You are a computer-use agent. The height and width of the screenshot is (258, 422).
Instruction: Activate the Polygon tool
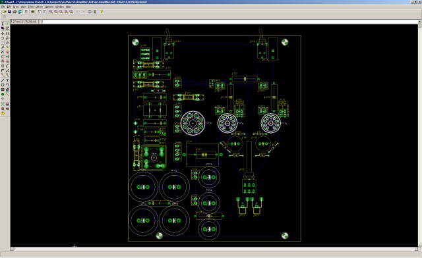tap(7, 90)
